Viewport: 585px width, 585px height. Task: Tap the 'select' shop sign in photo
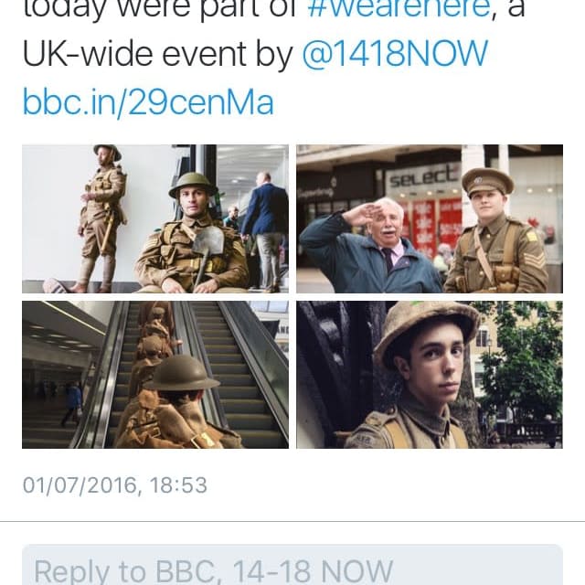point(424,176)
